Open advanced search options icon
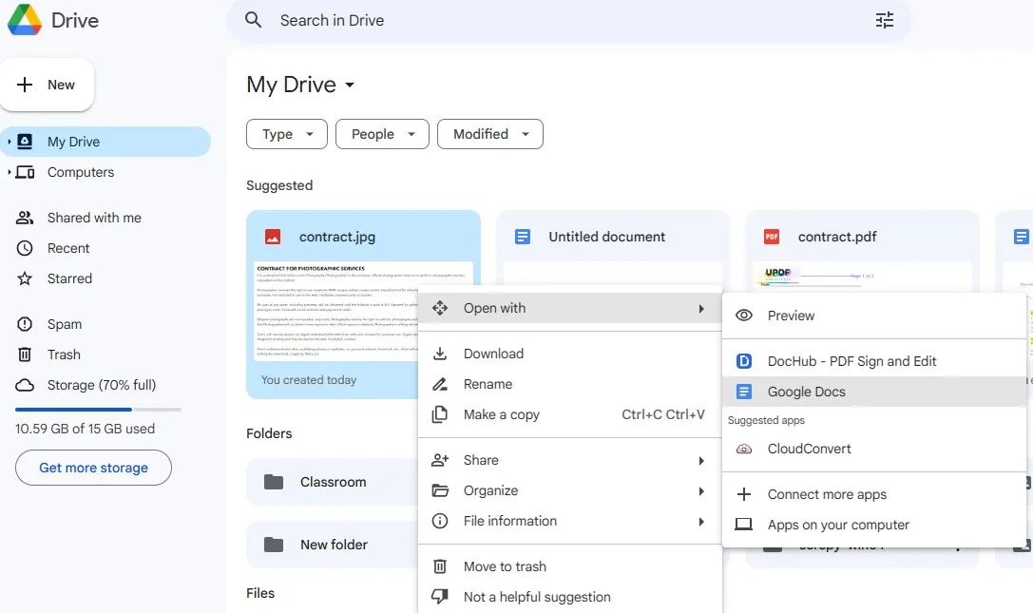The image size is (1033, 613). [x=885, y=19]
